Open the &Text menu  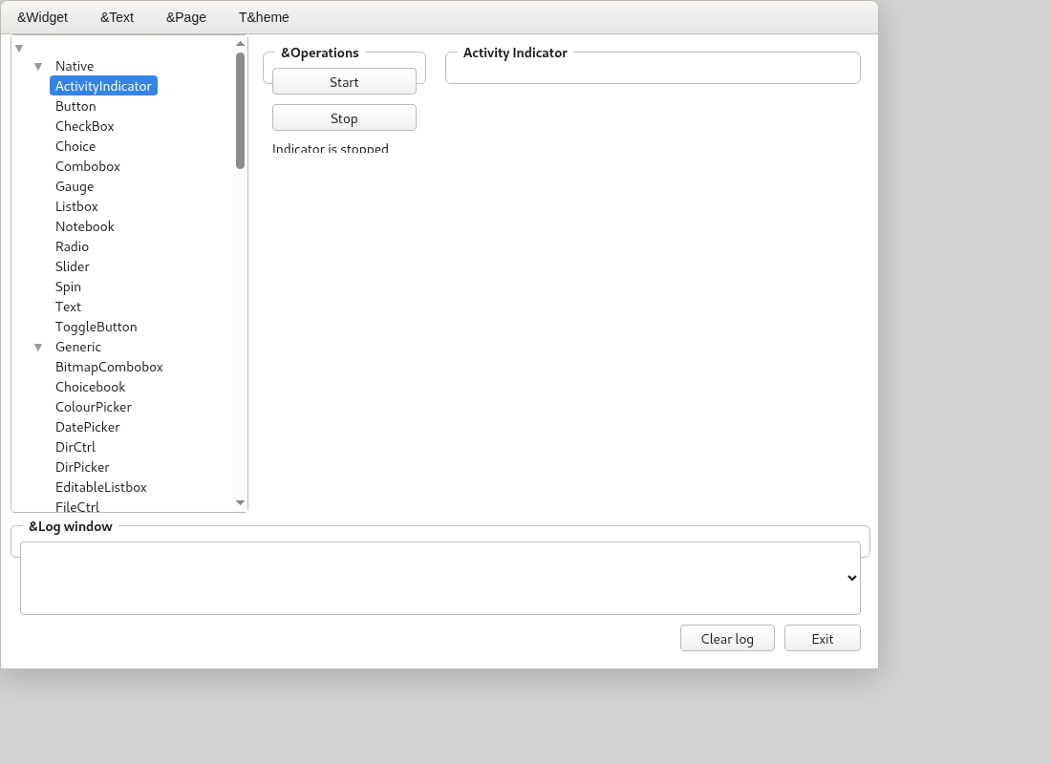118,17
